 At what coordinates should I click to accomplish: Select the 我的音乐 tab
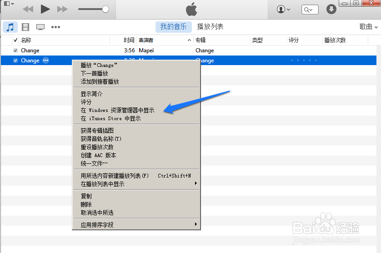[x=174, y=27]
